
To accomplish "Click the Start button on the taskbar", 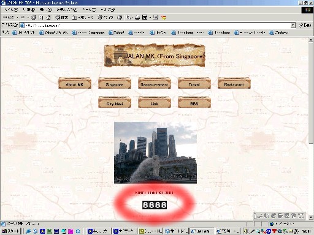I will coord(10,231).
